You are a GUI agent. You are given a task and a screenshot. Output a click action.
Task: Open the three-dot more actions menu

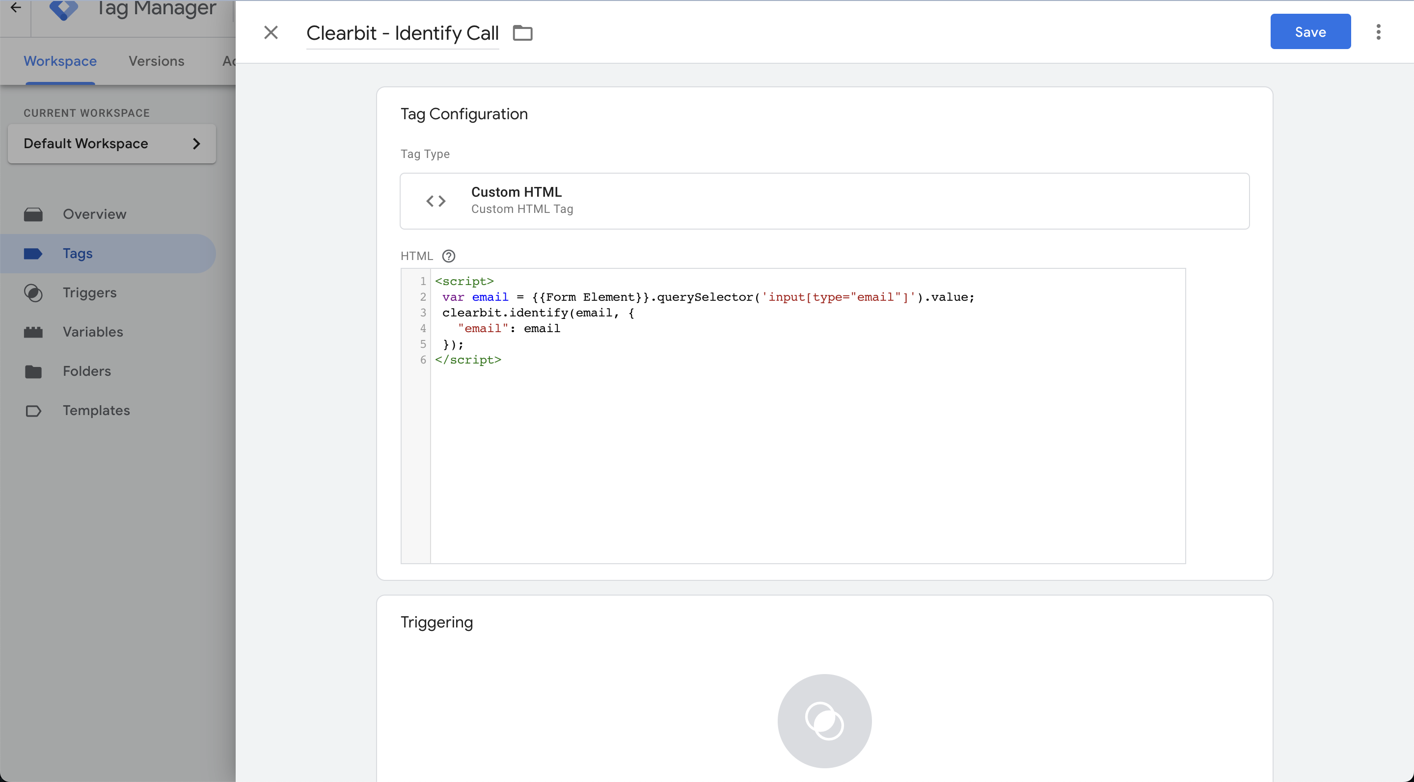1378,32
